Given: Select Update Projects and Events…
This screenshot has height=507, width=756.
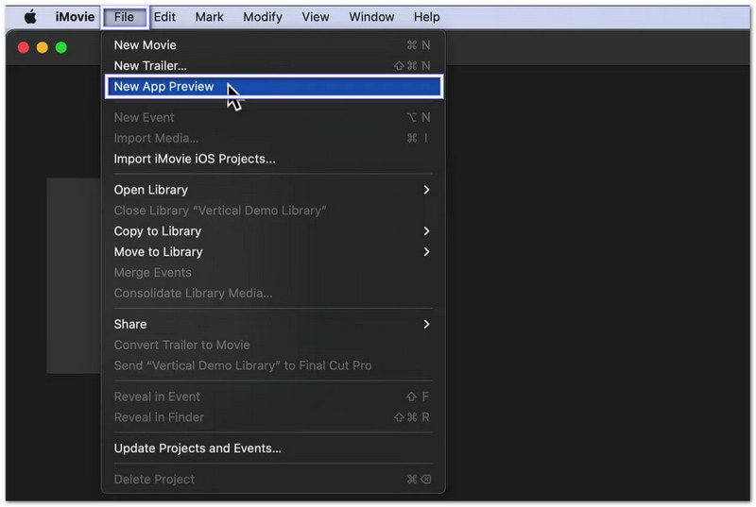Looking at the screenshot, I should pos(198,448).
